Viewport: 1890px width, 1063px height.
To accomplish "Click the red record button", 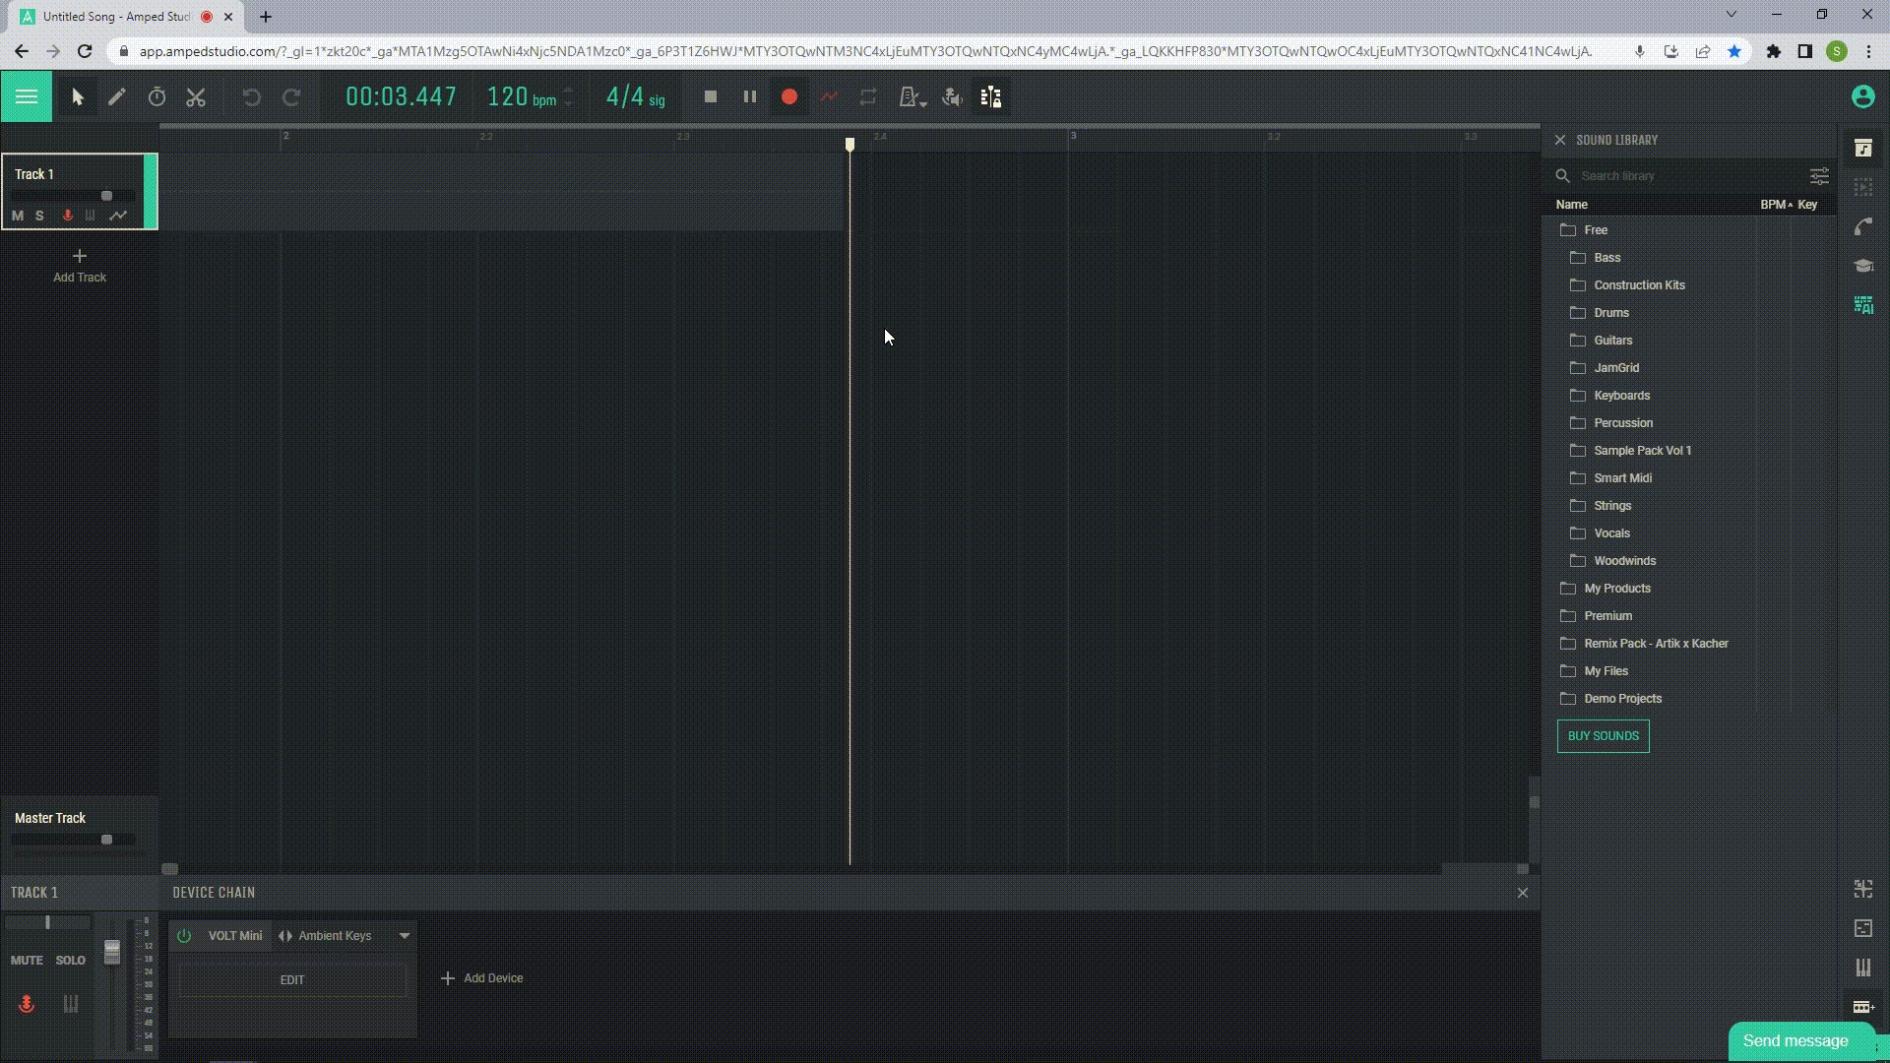I will 788,96.
